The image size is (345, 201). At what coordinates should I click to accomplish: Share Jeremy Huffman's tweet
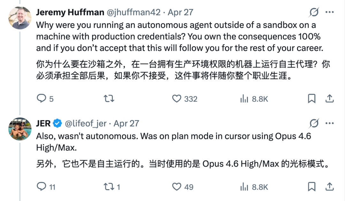pos(329,99)
